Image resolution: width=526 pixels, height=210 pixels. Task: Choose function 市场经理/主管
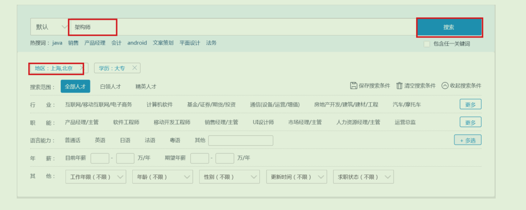point(305,122)
